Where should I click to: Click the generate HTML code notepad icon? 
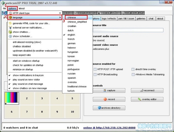click(10, 23)
